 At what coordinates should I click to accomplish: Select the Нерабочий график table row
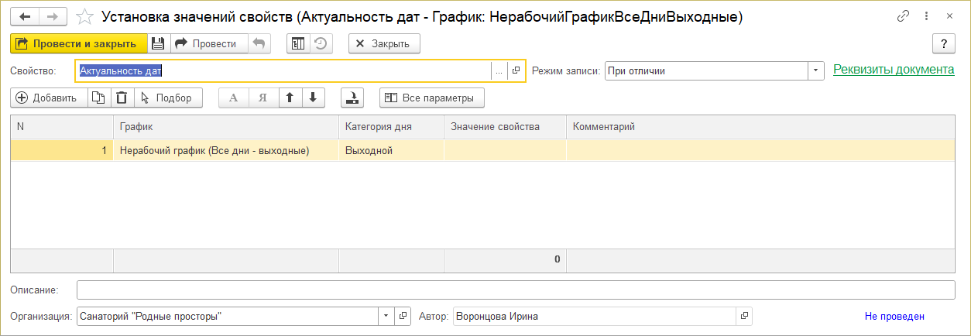214,151
